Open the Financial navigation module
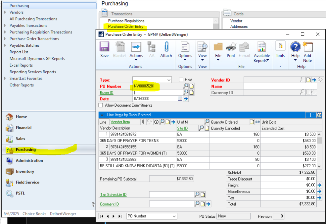Viewport: 326px width, 224px height. pos(49,128)
